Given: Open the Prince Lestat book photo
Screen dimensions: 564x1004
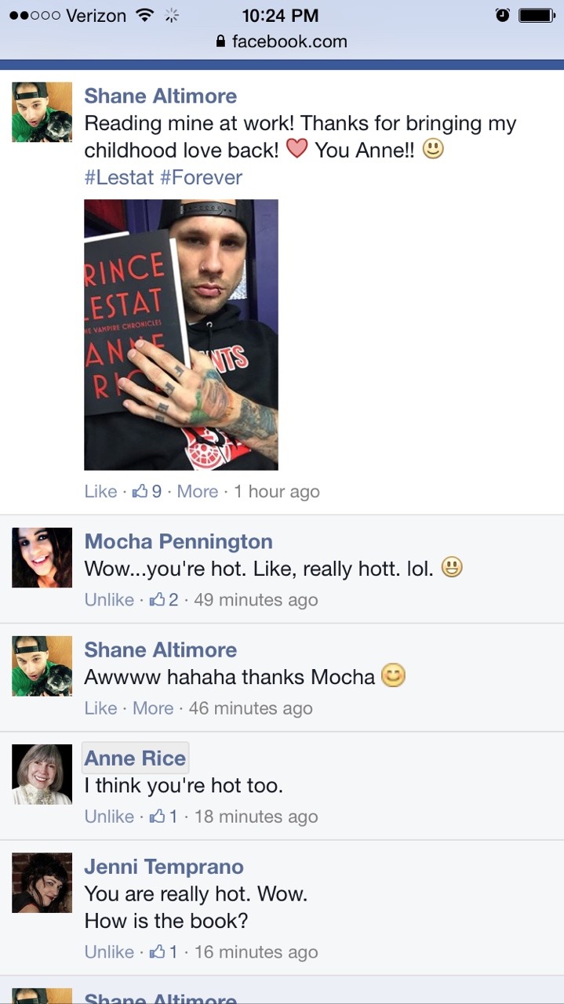Looking at the screenshot, I should [x=181, y=335].
